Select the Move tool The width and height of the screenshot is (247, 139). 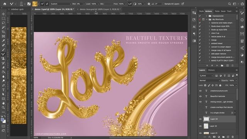3,14
